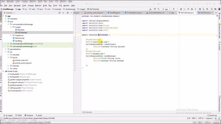Image resolution: width=221 pixels, height=124 pixels.
Task: Open the Event Log in the status bar
Action: 212,115
